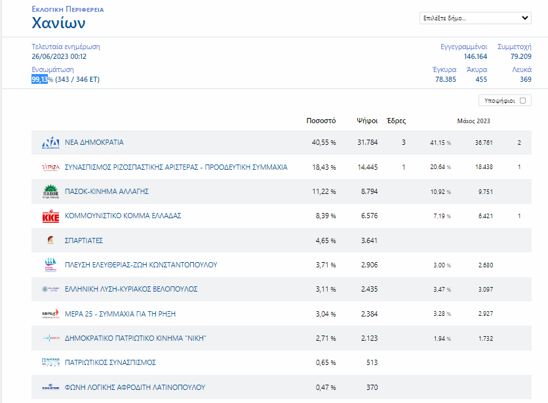Open the ΠΑΣΟΚ-ΚΙΝΗΜΑ ΑΛΛΑΓΗΣ link
Viewport: 548px width, 403px height.
pyautogui.click(x=107, y=191)
